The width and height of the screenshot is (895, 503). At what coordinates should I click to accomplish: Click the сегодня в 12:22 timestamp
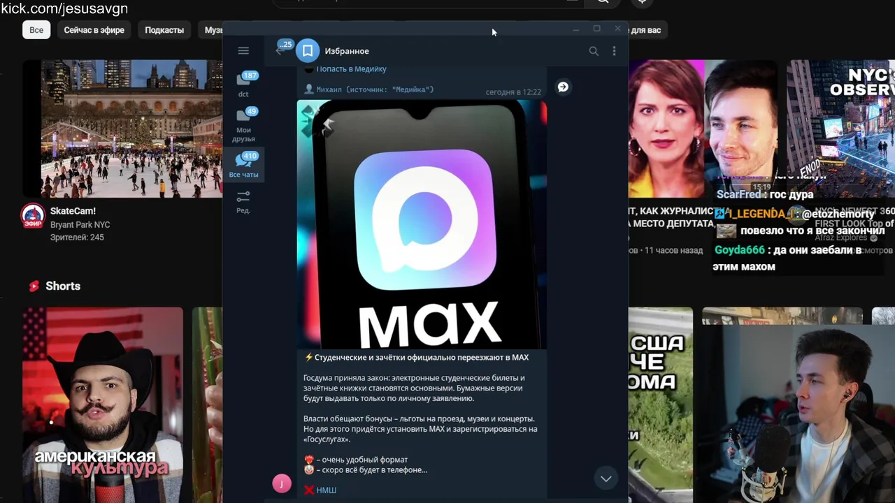[513, 92]
